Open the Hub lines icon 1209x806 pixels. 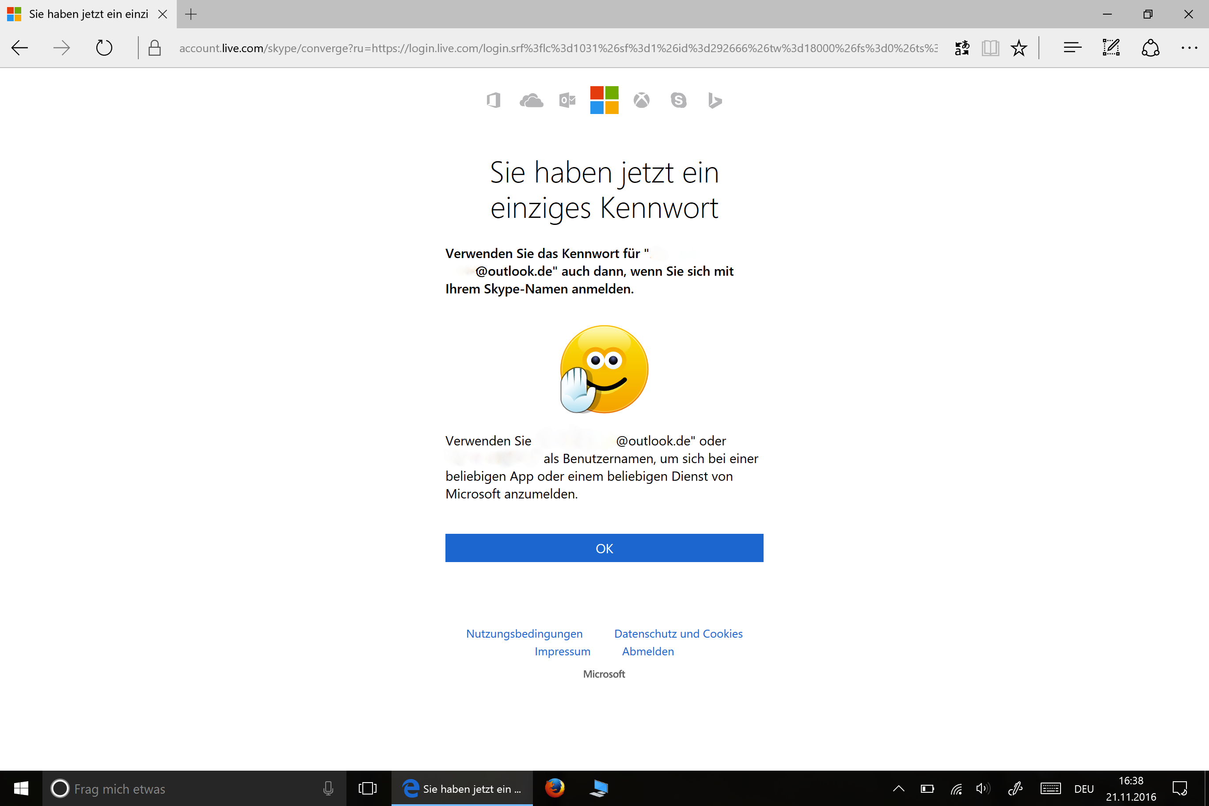point(1073,48)
